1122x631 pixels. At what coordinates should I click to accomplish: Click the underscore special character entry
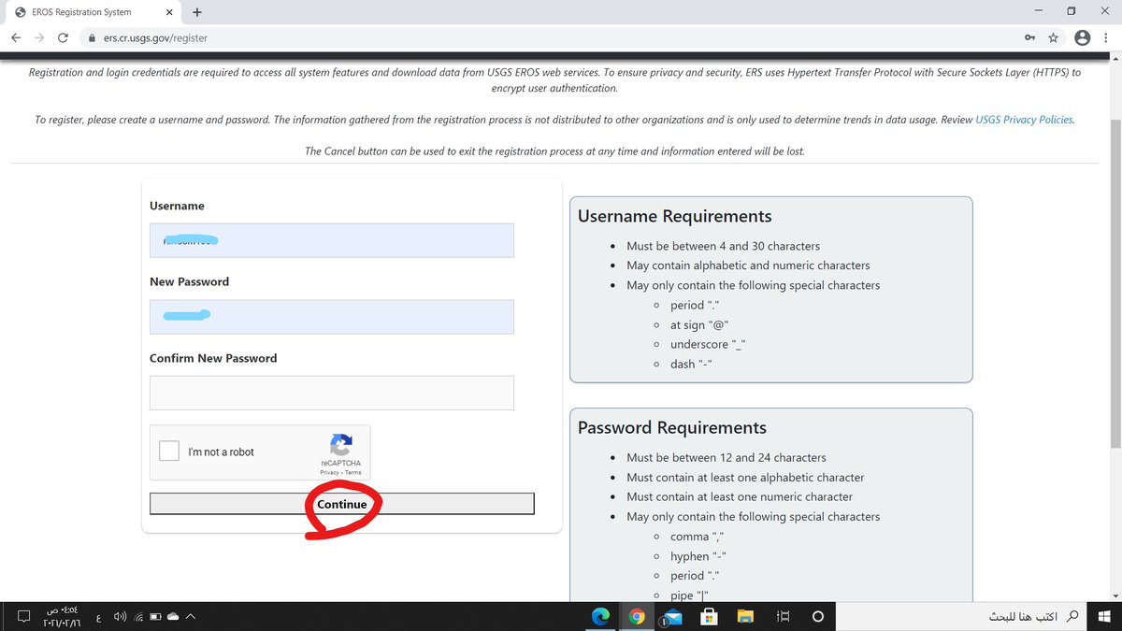point(708,344)
